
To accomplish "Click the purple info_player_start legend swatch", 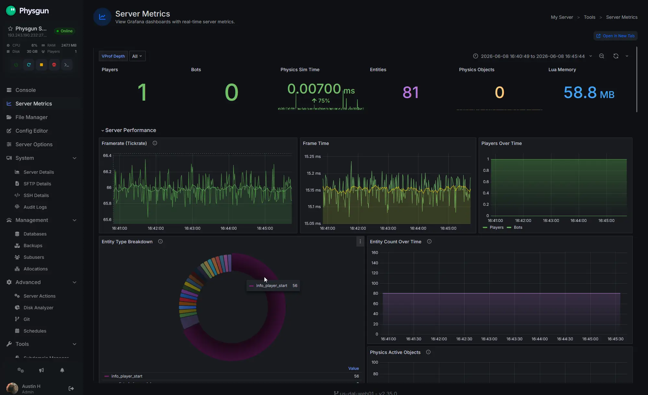I will click(x=107, y=376).
